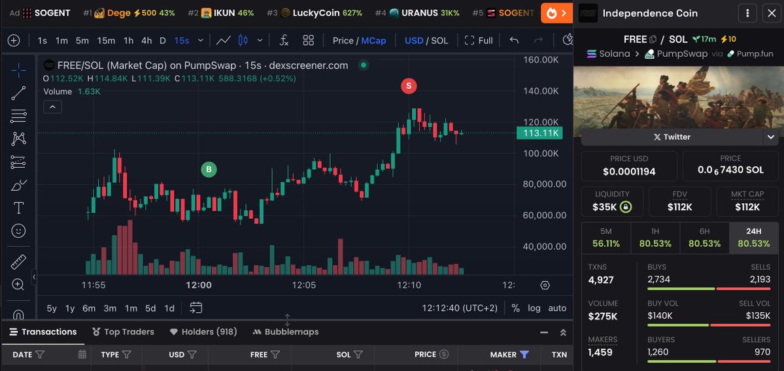Filter transactions by USD amount
This screenshot has width=784, height=371.
click(192, 355)
